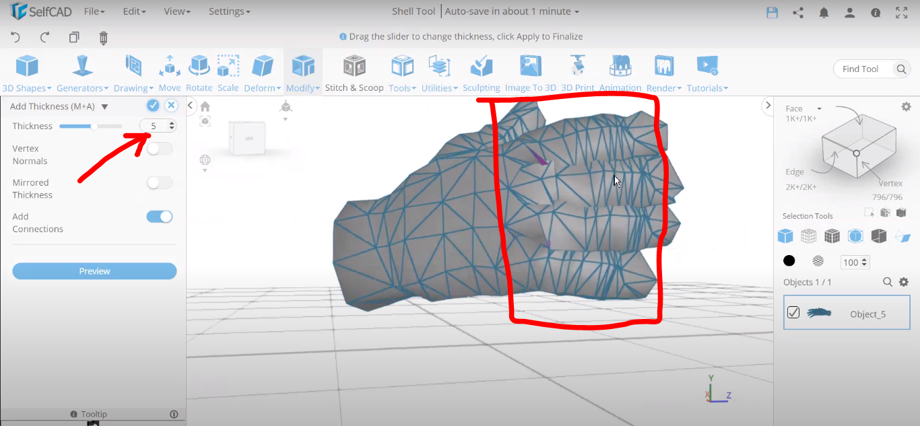
Task: Open the Utilities toolbar group
Action: 440,73
